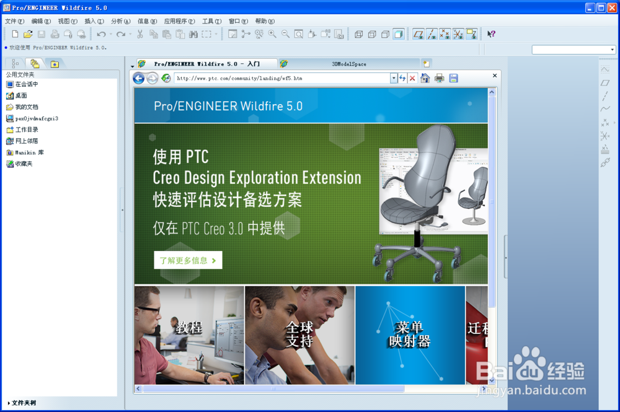The width and height of the screenshot is (620, 412).
Task: Click the main toolbar Print icon
Action: click(55, 34)
